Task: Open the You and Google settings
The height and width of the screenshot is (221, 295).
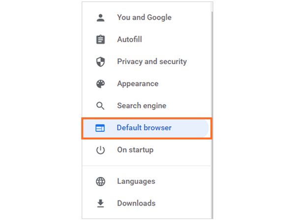Action: coord(144,18)
